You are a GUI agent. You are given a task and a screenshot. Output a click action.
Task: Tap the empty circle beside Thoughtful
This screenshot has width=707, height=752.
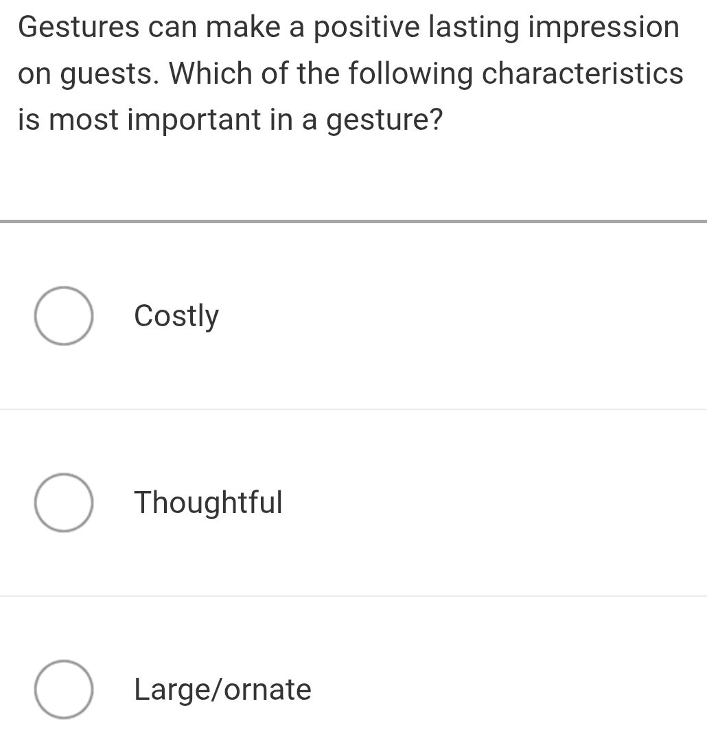[63, 503]
